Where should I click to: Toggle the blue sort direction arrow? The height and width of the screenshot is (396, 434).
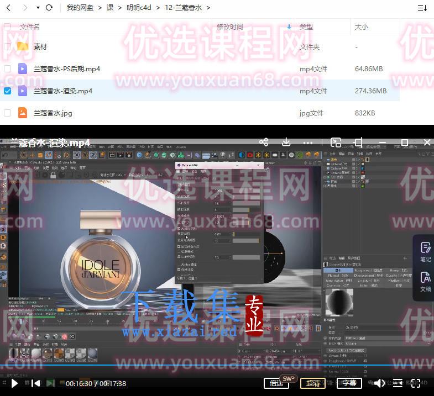pyautogui.click(x=289, y=27)
